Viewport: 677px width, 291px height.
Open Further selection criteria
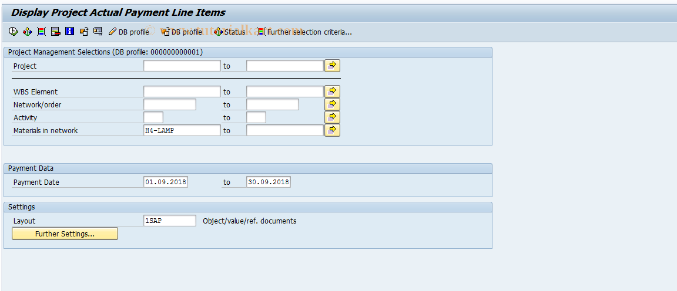point(304,32)
